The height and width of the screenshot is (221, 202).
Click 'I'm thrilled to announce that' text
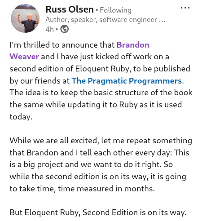point(62,45)
